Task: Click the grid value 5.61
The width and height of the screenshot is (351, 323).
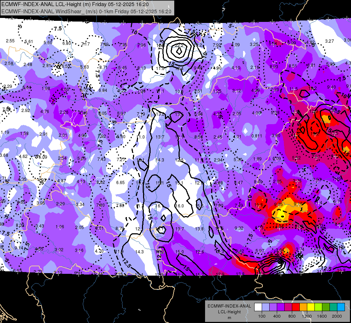Action: [29, 42]
